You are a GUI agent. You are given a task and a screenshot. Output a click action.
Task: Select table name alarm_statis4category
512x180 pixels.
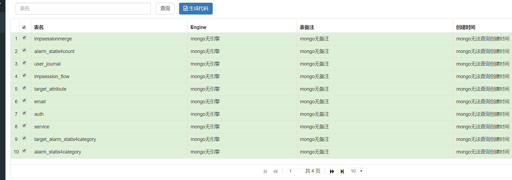pyautogui.click(x=58, y=152)
